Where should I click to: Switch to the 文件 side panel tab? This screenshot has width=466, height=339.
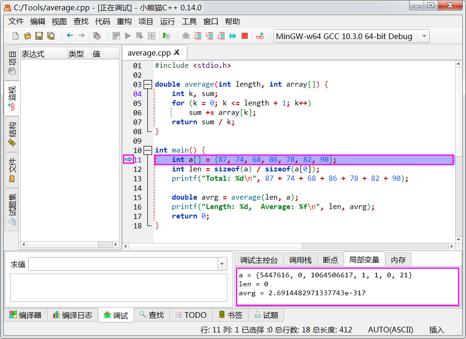tap(12, 170)
